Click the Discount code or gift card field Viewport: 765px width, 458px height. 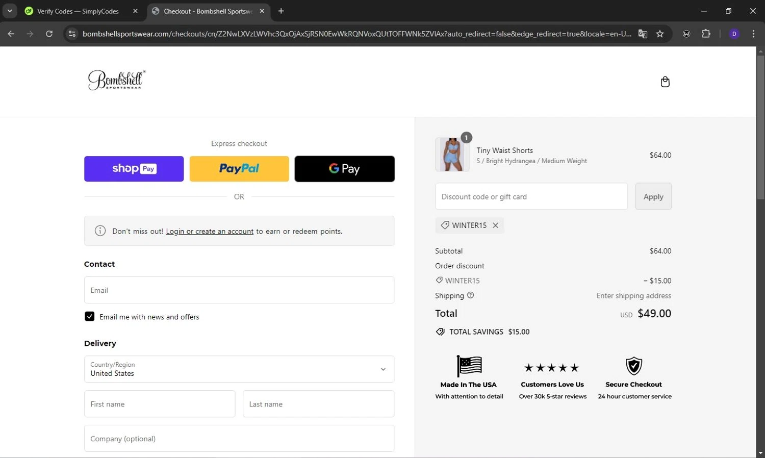pyautogui.click(x=531, y=196)
